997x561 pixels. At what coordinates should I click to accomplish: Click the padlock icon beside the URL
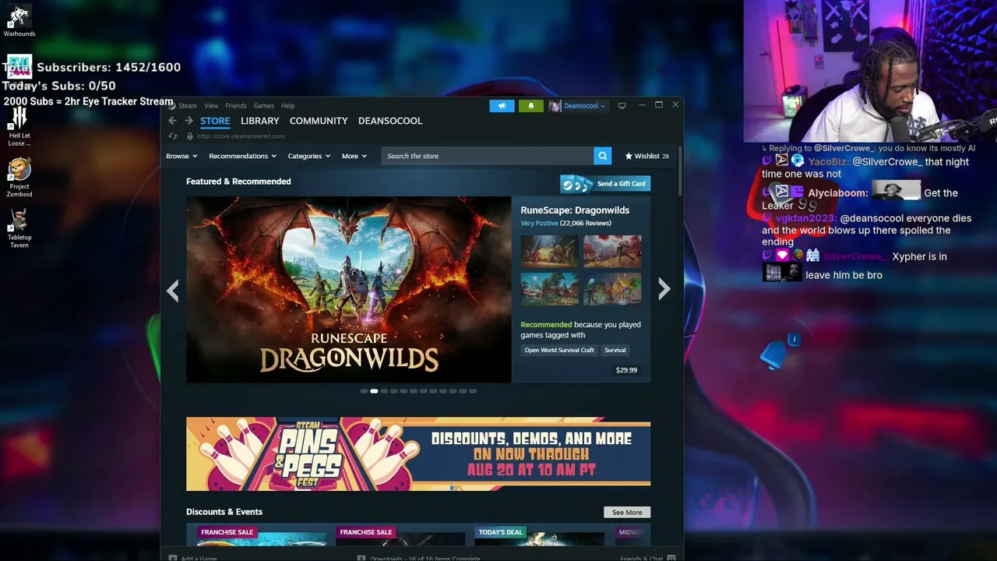tap(189, 136)
